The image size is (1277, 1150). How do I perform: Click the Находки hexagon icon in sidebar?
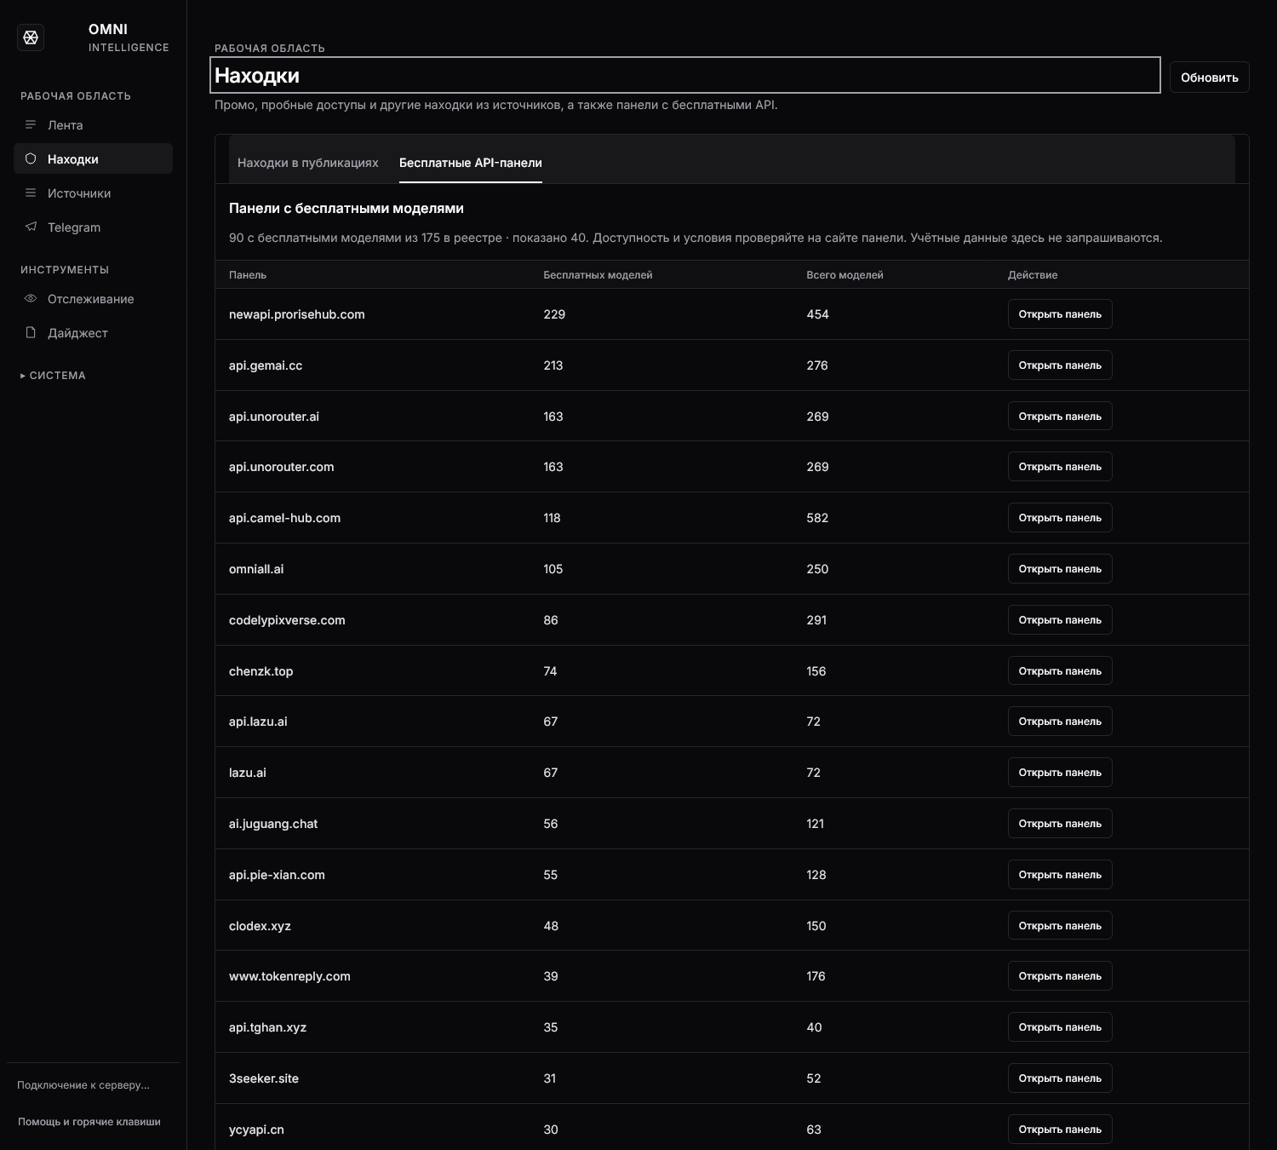(x=31, y=158)
